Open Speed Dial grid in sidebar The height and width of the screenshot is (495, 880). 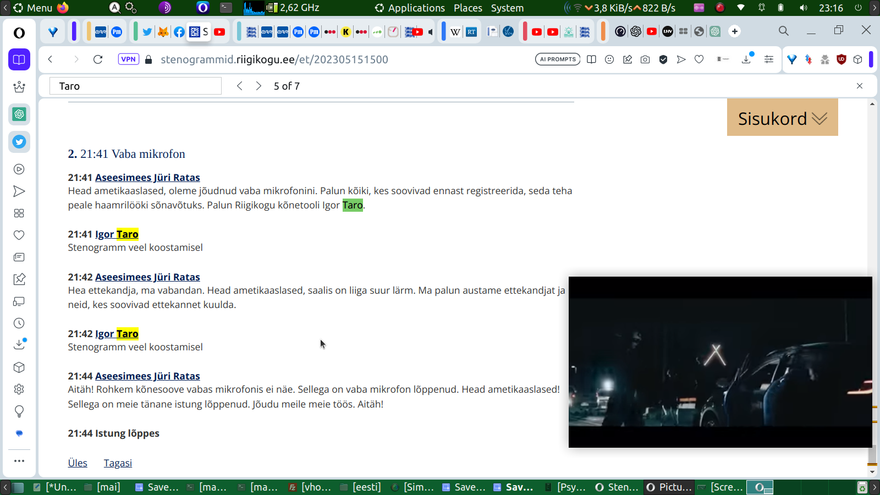[x=19, y=213]
